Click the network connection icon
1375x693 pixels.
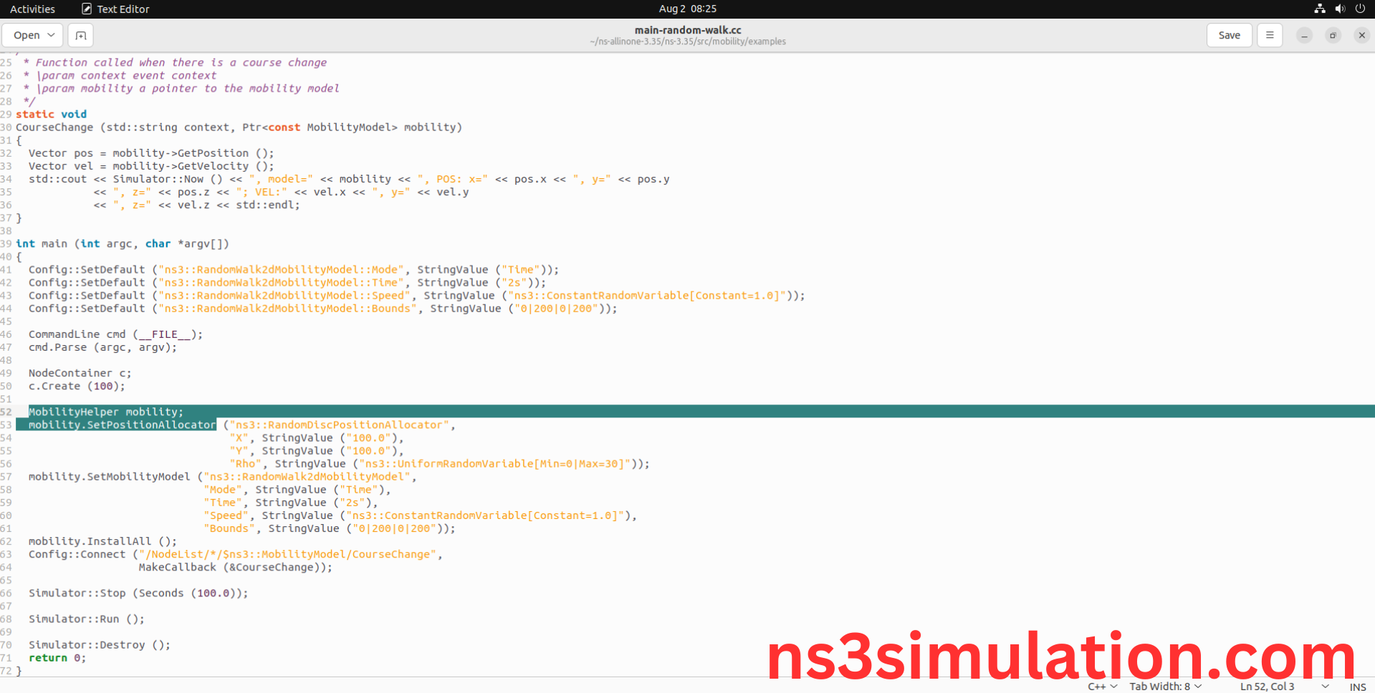pos(1319,9)
